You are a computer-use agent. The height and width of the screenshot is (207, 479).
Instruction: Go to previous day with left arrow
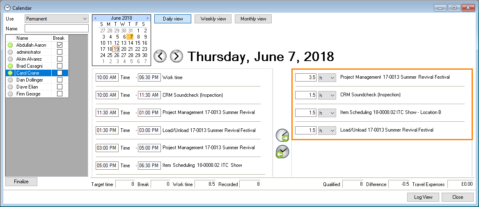160,56
